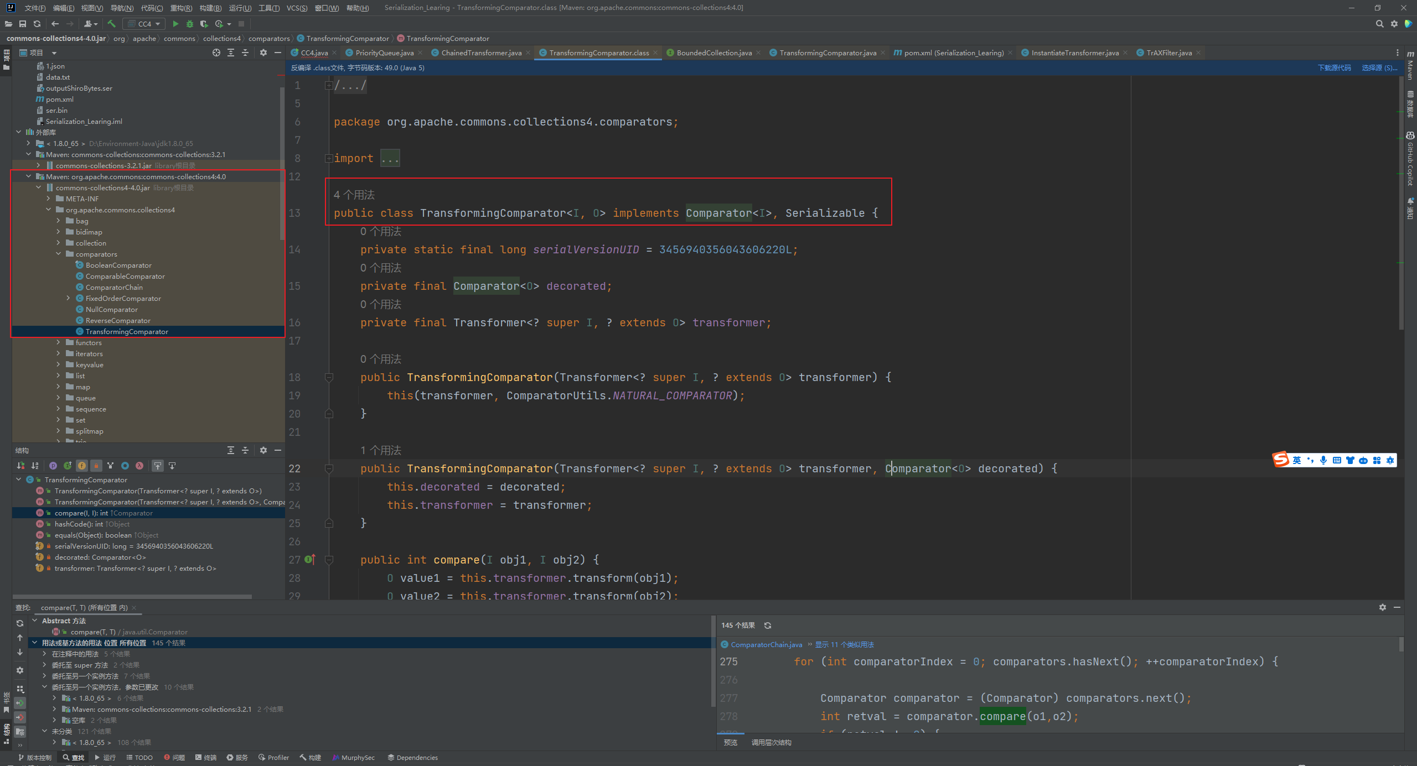1417x766 pixels.
Task: Run with coverage using the shield icon
Action: point(204,24)
